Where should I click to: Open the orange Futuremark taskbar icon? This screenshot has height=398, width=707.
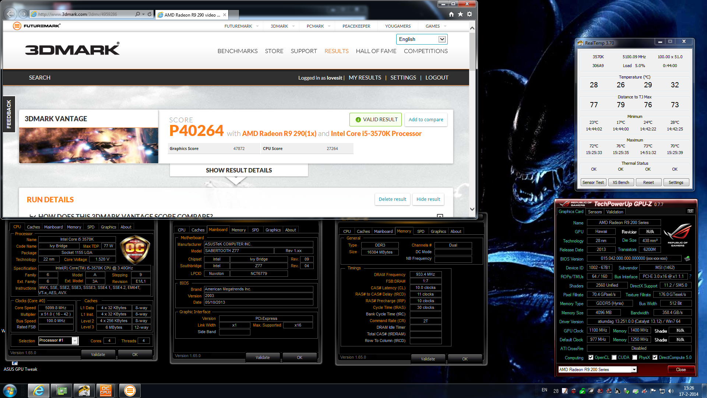pyautogui.click(x=130, y=391)
